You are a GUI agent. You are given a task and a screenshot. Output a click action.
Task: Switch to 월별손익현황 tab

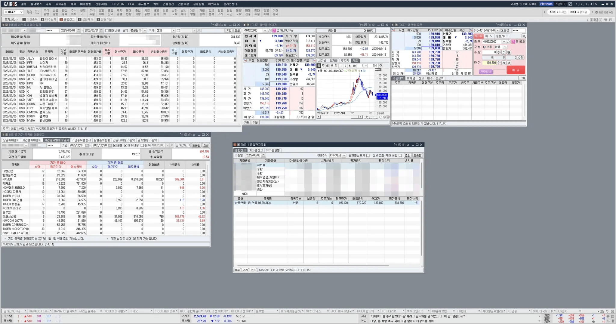pyautogui.click(x=102, y=140)
